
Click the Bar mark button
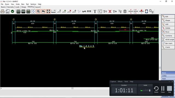pyautogui.click(x=168, y=44)
